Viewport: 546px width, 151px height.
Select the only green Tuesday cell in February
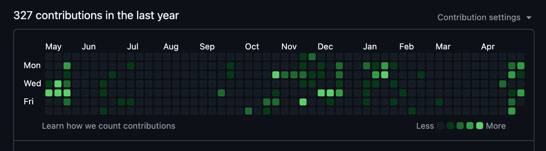tap(421, 75)
